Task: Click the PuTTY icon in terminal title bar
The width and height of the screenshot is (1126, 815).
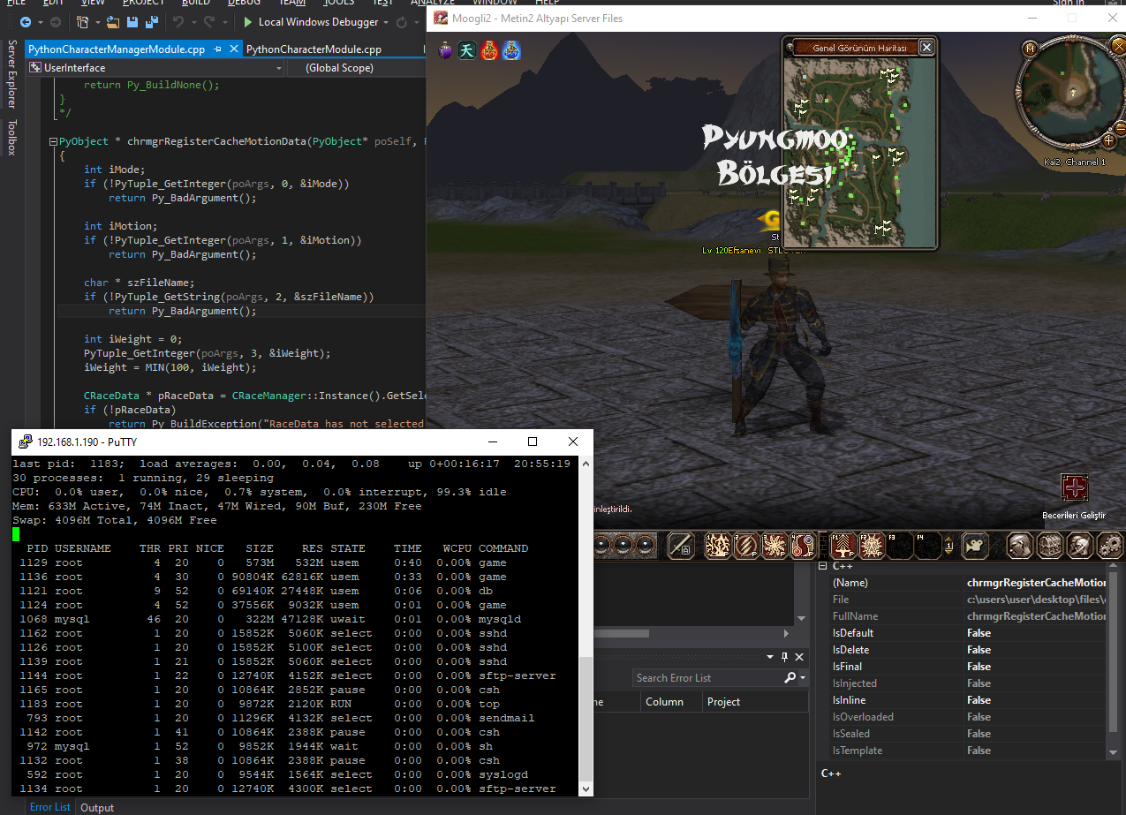Action: click(x=25, y=441)
